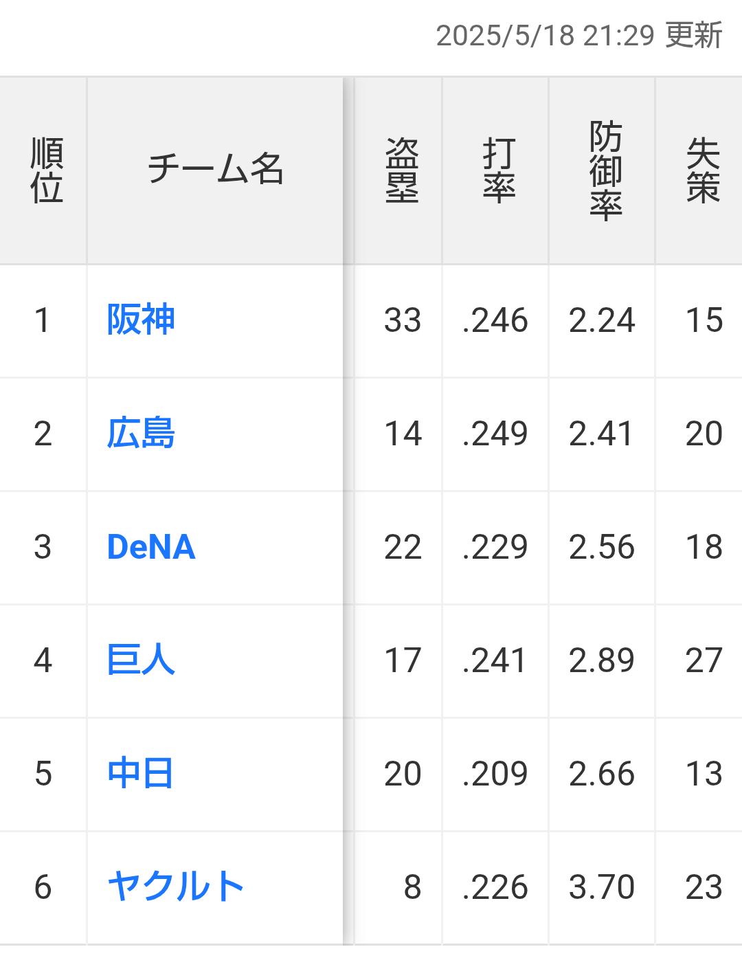This screenshot has height=958, width=742.
Task: Open the 中日 team link
Action: point(140,774)
